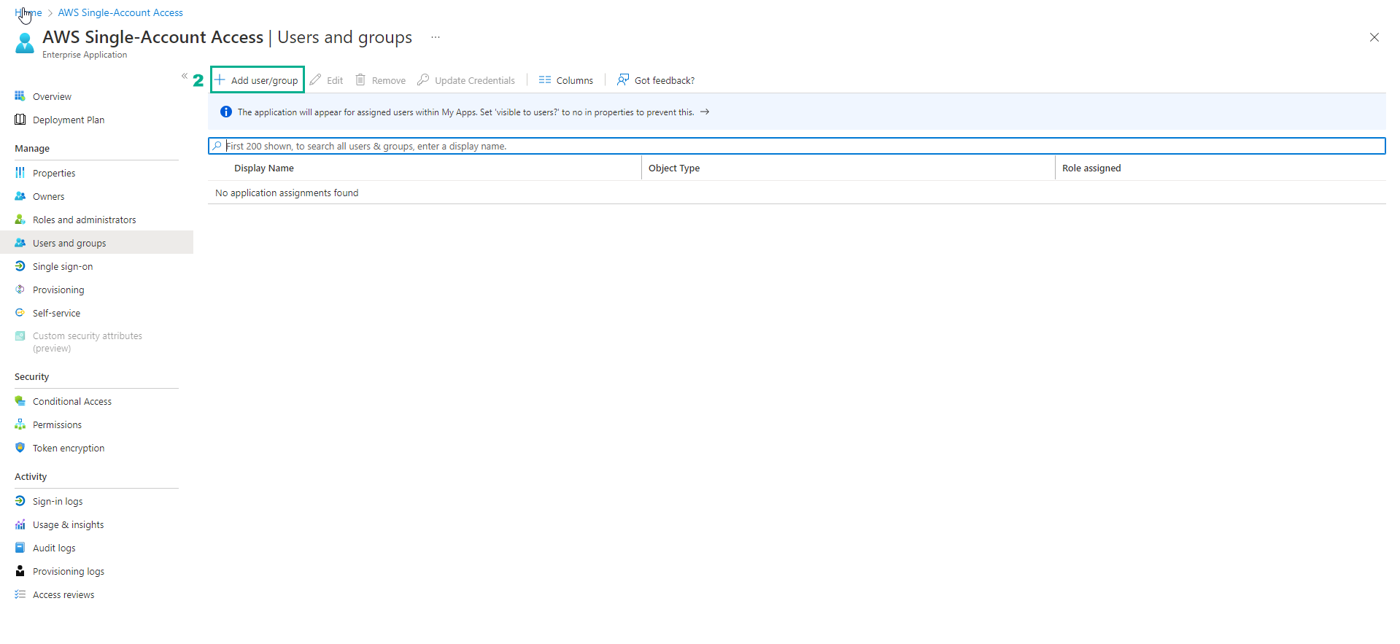
Task: Click the Provisioning icon
Action: 20,290
